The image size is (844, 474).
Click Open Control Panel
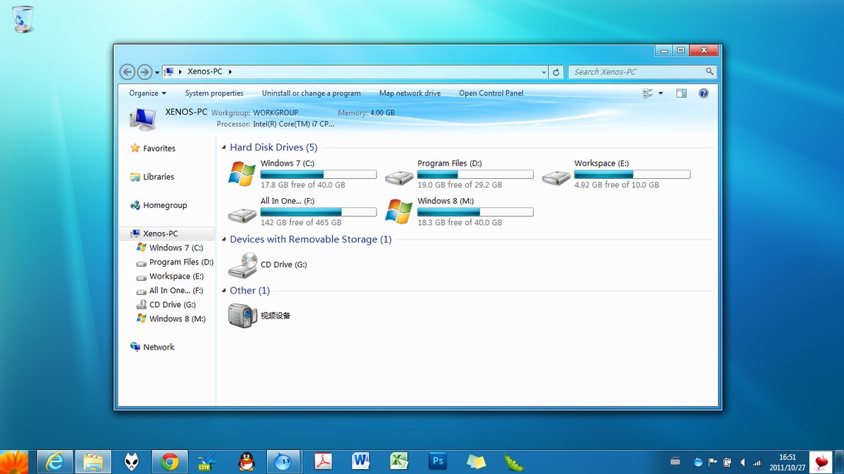[x=491, y=93]
